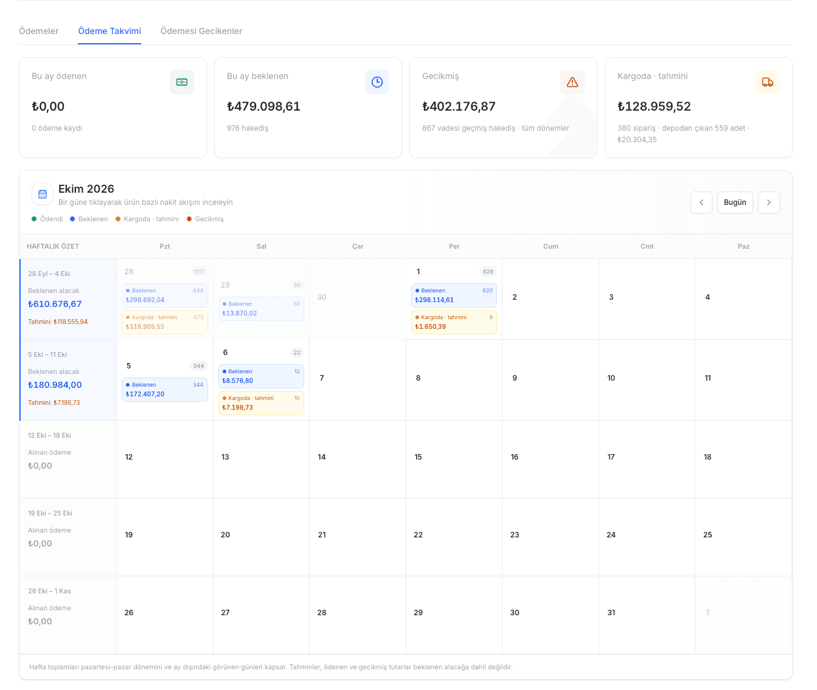Click the ₺610.676,67 weekly receivable amount
The image size is (817, 690).
(55, 304)
